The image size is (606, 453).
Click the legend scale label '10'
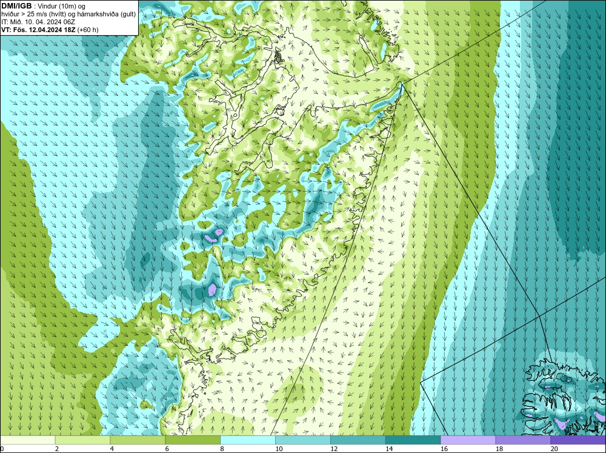pyautogui.click(x=279, y=449)
